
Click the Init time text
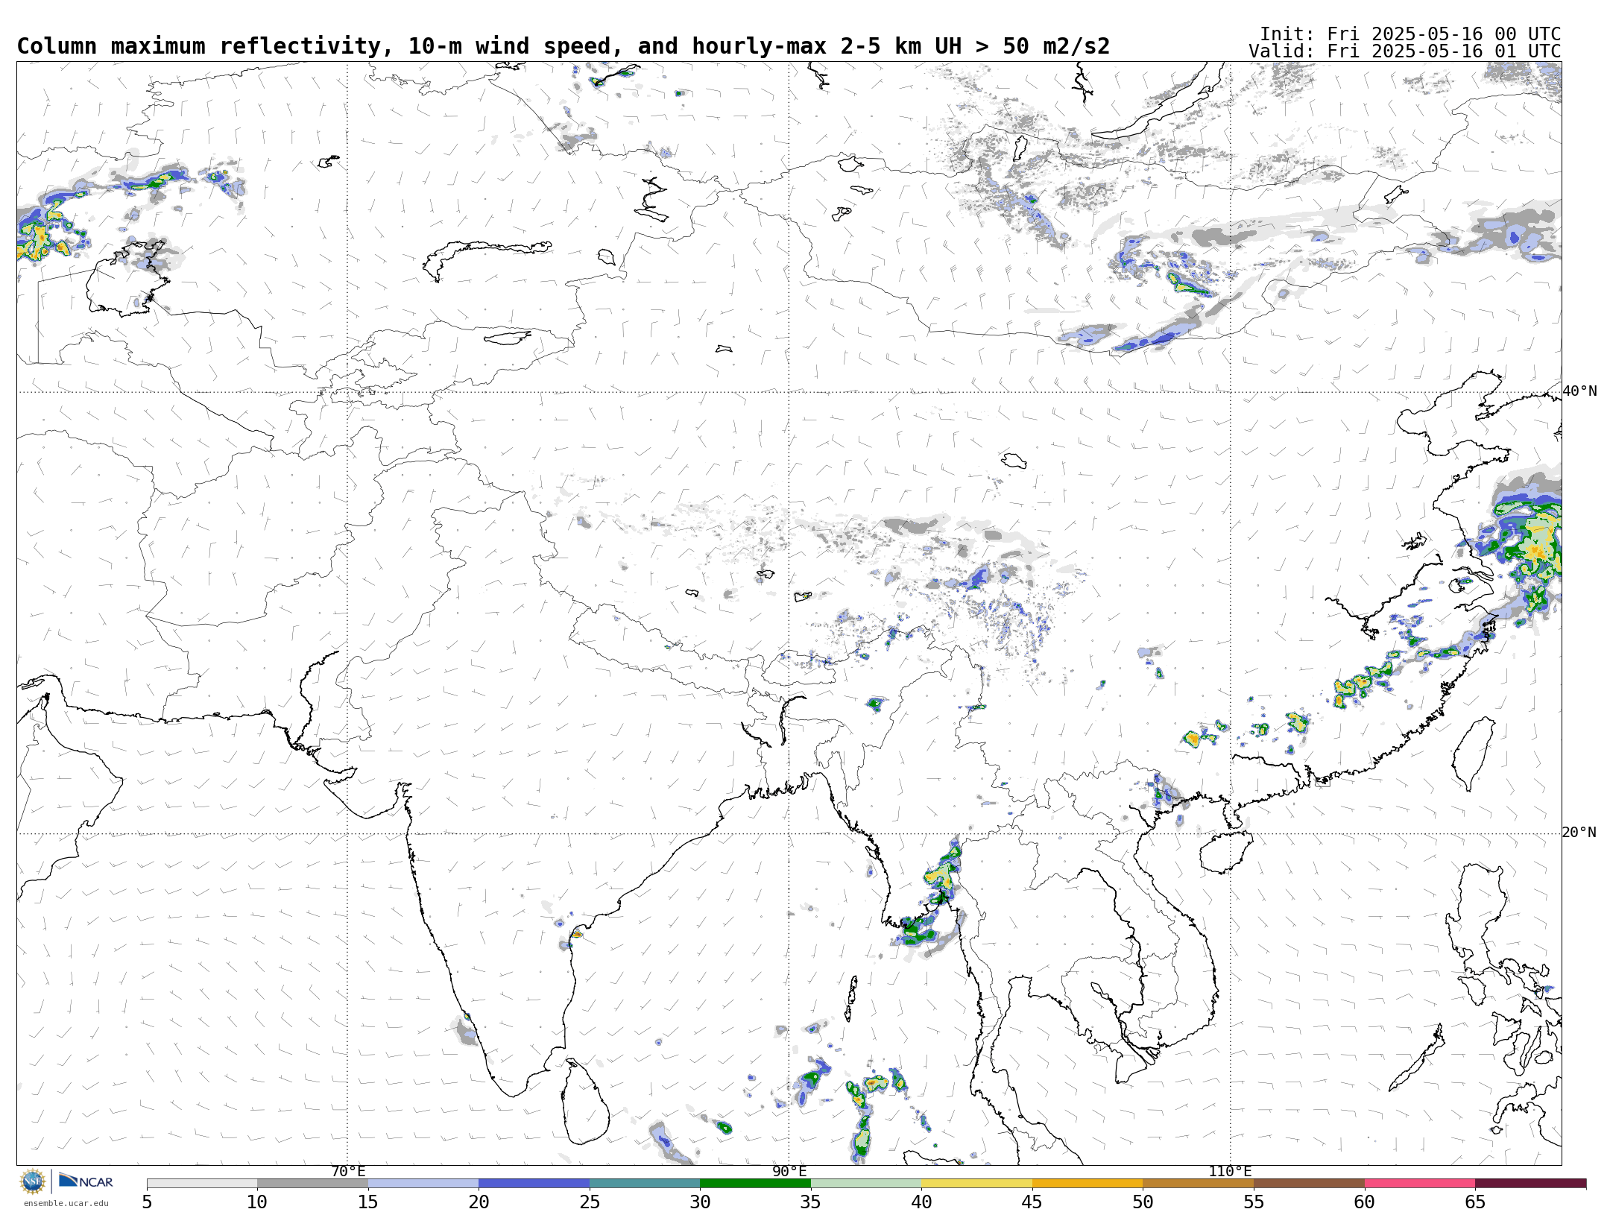point(1410,34)
